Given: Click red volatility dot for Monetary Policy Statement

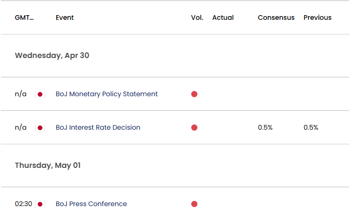Looking at the screenshot, I should tap(194, 94).
